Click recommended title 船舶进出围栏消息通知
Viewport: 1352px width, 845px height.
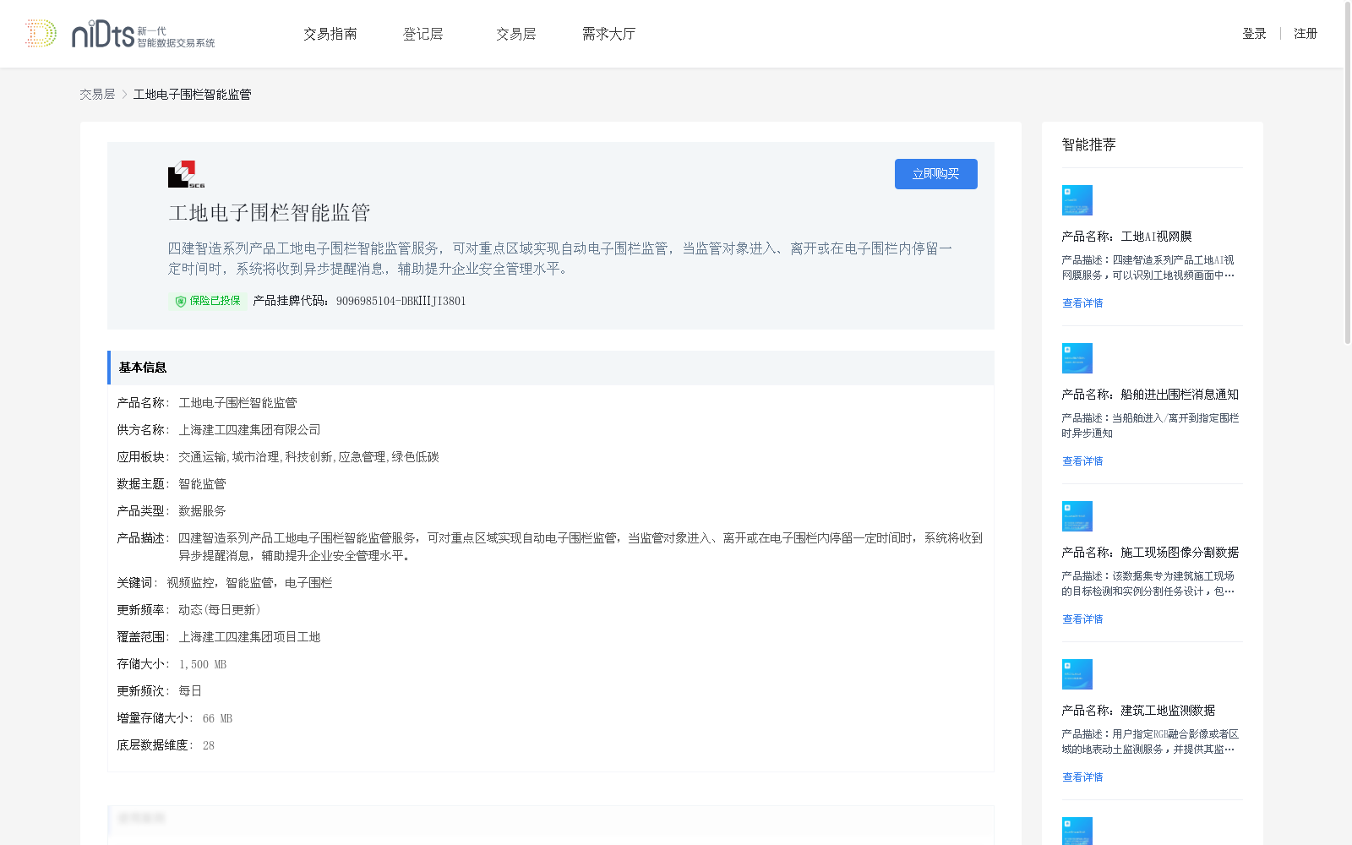(1180, 395)
